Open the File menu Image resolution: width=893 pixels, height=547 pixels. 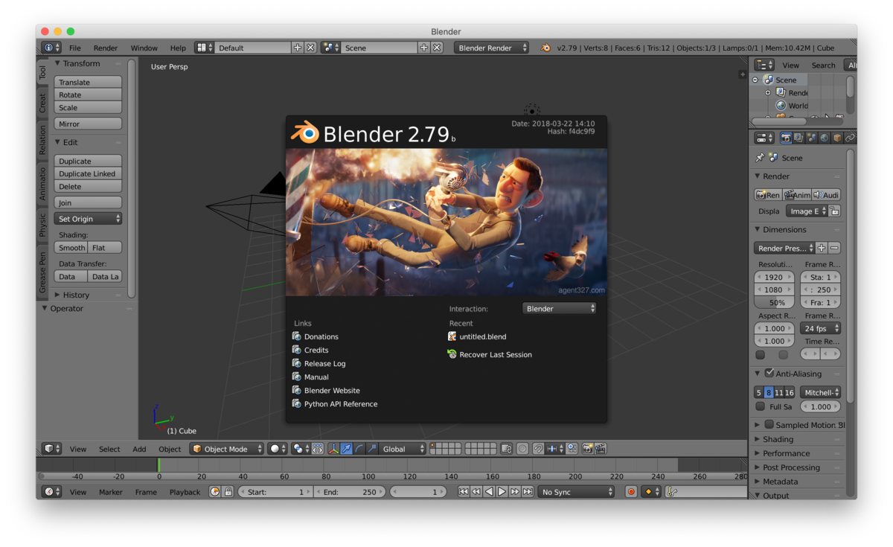point(75,48)
